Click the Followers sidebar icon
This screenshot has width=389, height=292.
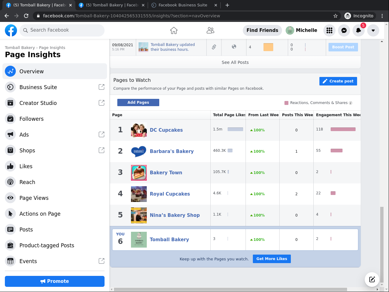10,119
